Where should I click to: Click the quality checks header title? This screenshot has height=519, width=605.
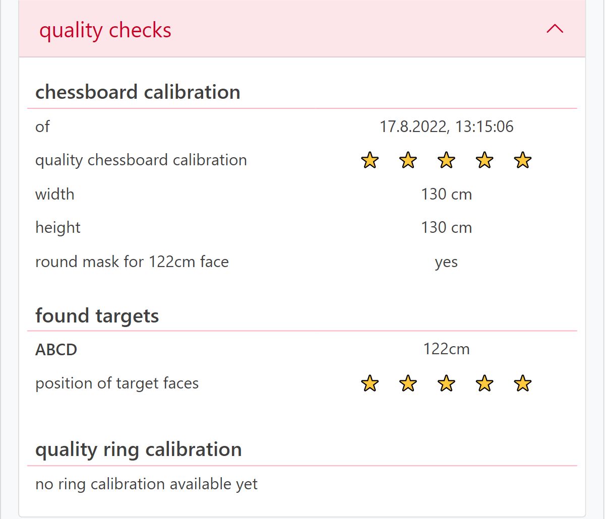tap(105, 30)
